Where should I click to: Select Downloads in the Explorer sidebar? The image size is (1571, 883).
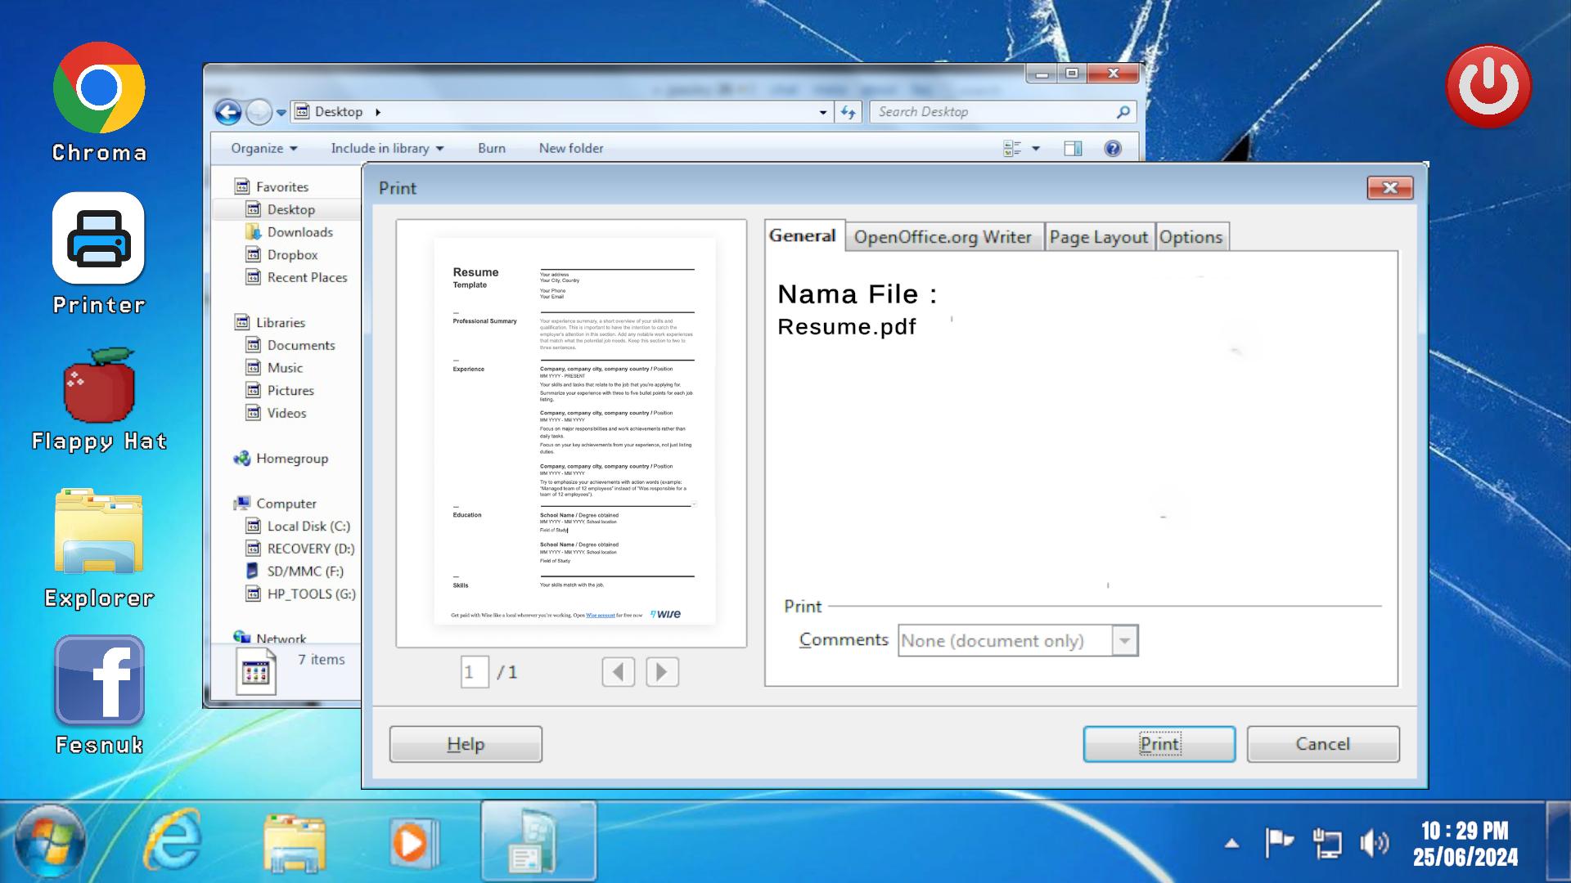pos(299,232)
